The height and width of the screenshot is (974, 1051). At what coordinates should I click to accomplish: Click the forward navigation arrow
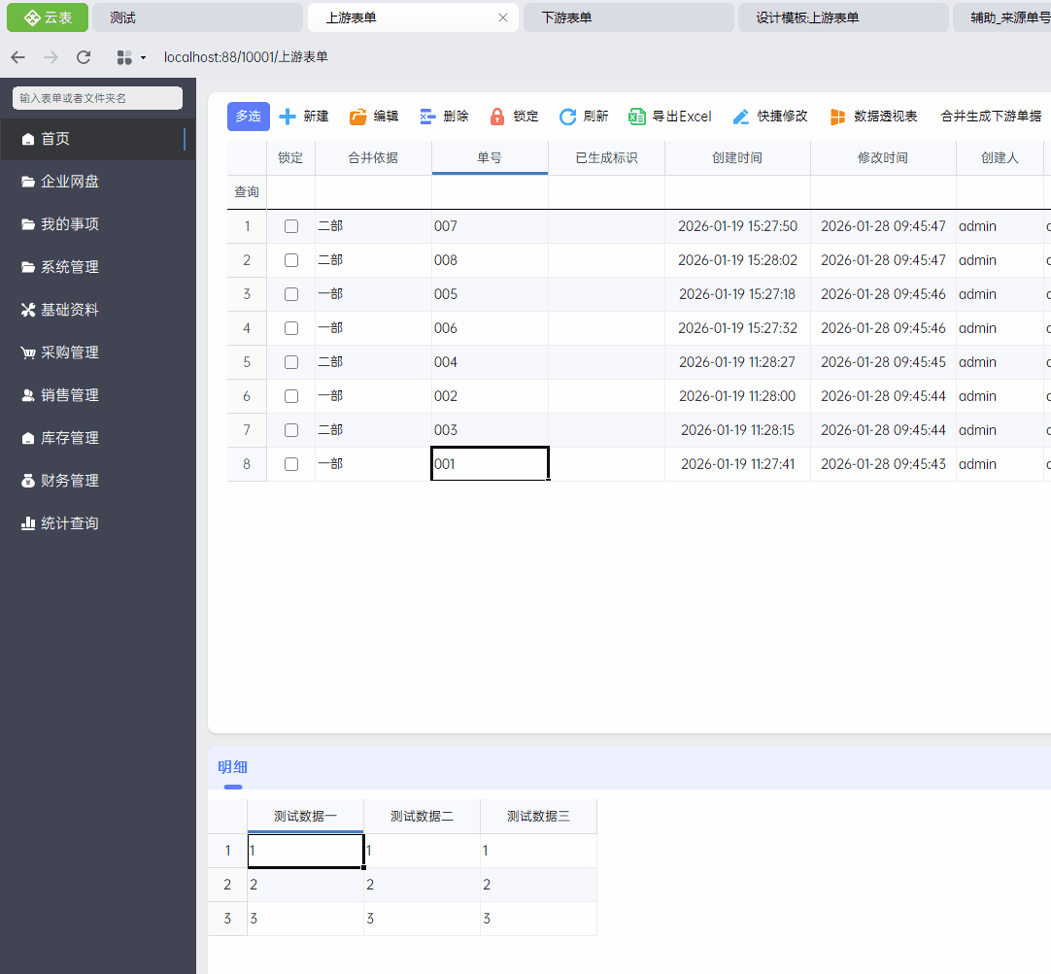click(x=51, y=57)
